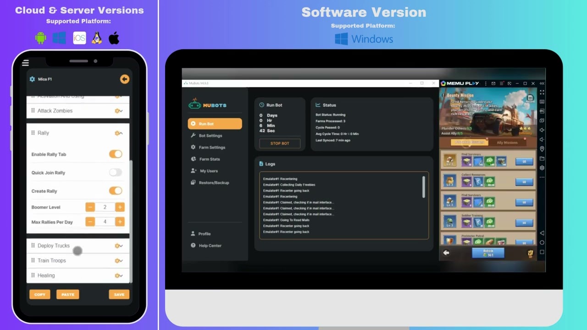587x330 pixels.
Task: Open Farm Stats in the MuBots sidebar
Action: point(205,159)
